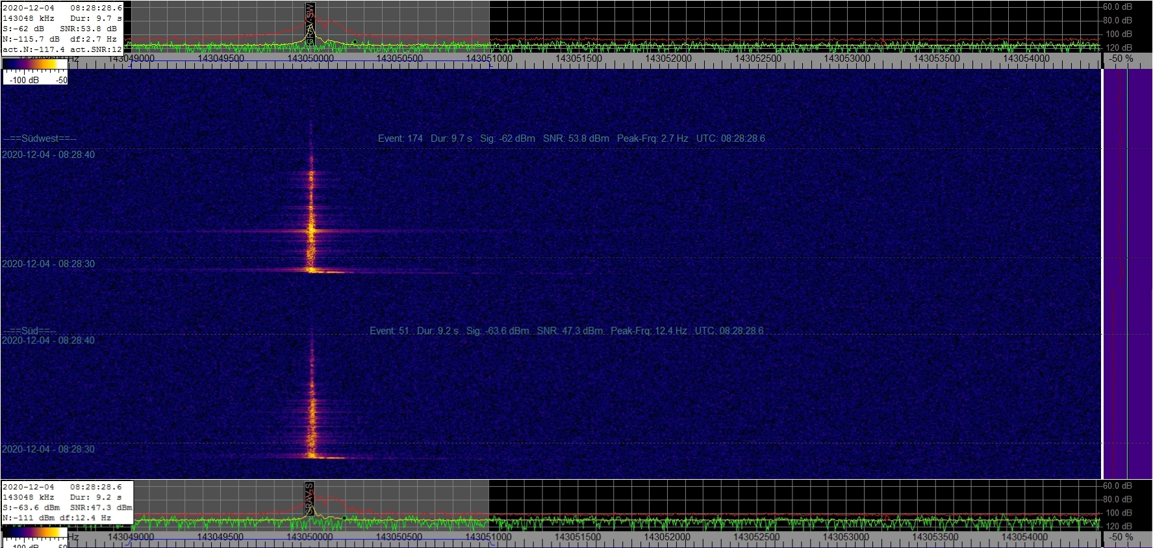
Task: Click 'SNR: 53.8 dBm' in Südwest annotation
Action: click(576, 138)
